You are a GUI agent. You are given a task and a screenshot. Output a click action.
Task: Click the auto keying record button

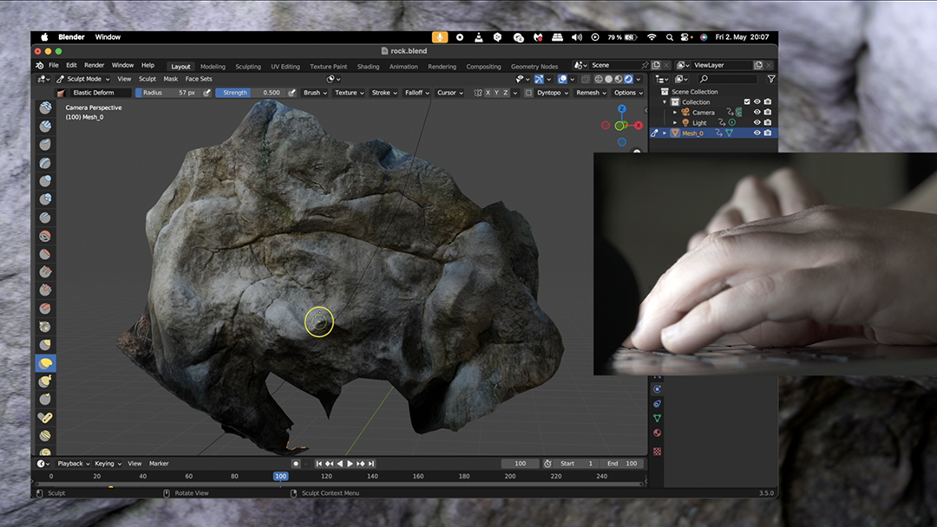tap(296, 464)
